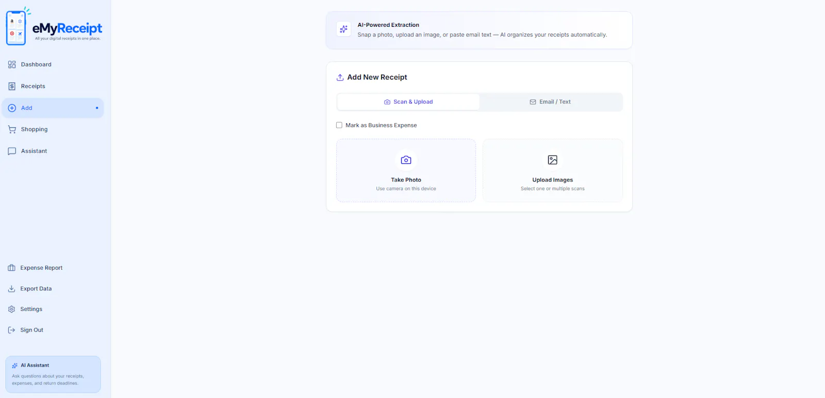The image size is (825, 398).
Task: Go to Receipts in the sidebar
Action: 53,86
